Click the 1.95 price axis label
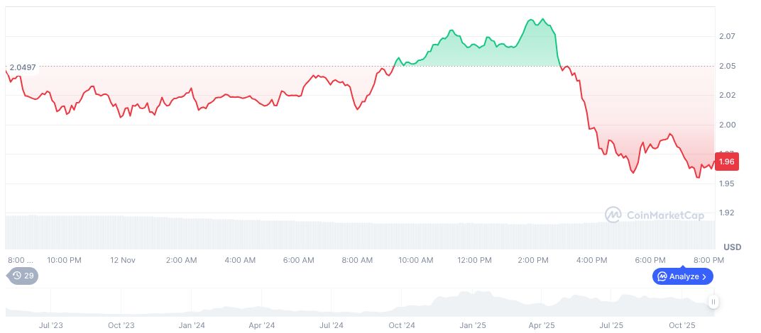Screen dimensions: 761x333 [726, 184]
